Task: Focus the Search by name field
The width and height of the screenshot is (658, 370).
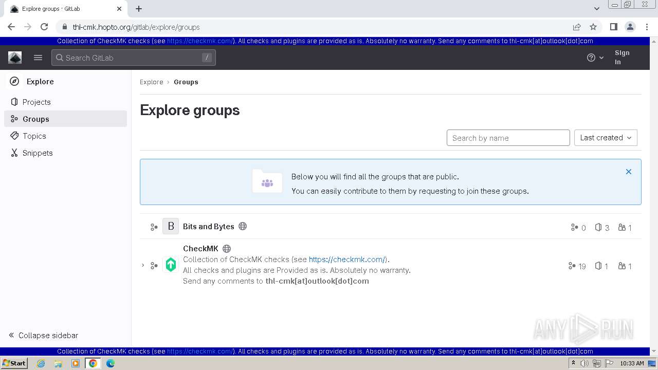Action: (x=508, y=138)
